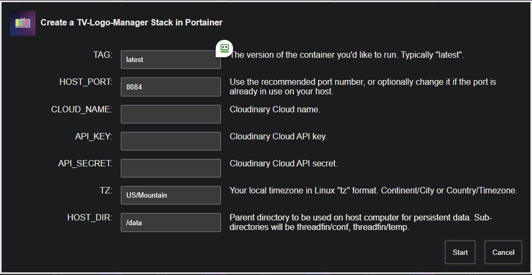Image resolution: width=532 pixels, height=275 pixels.
Task: Click the "API_KEY:" field label
Action: tap(93, 136)
